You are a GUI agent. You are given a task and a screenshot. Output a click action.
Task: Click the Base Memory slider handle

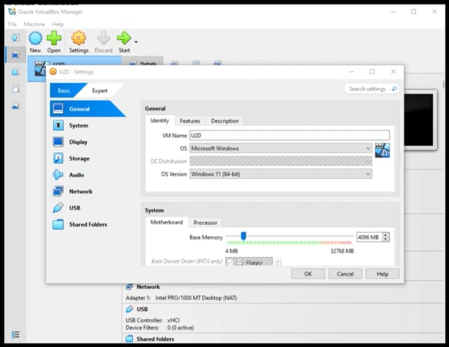tap(243, 236)
